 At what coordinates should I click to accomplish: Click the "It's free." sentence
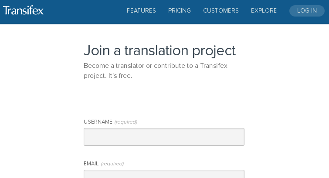click(120, 76)
